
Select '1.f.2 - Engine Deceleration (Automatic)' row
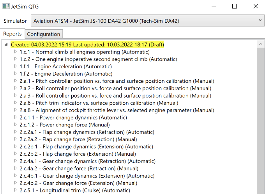tap(66, 74)
